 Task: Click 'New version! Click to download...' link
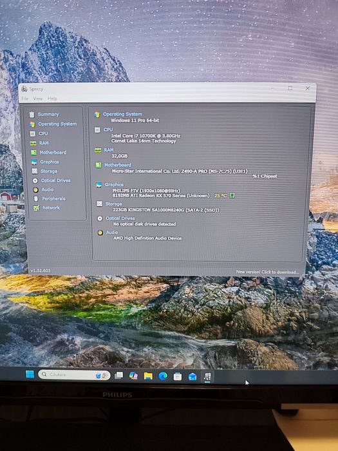click(267, 272)
